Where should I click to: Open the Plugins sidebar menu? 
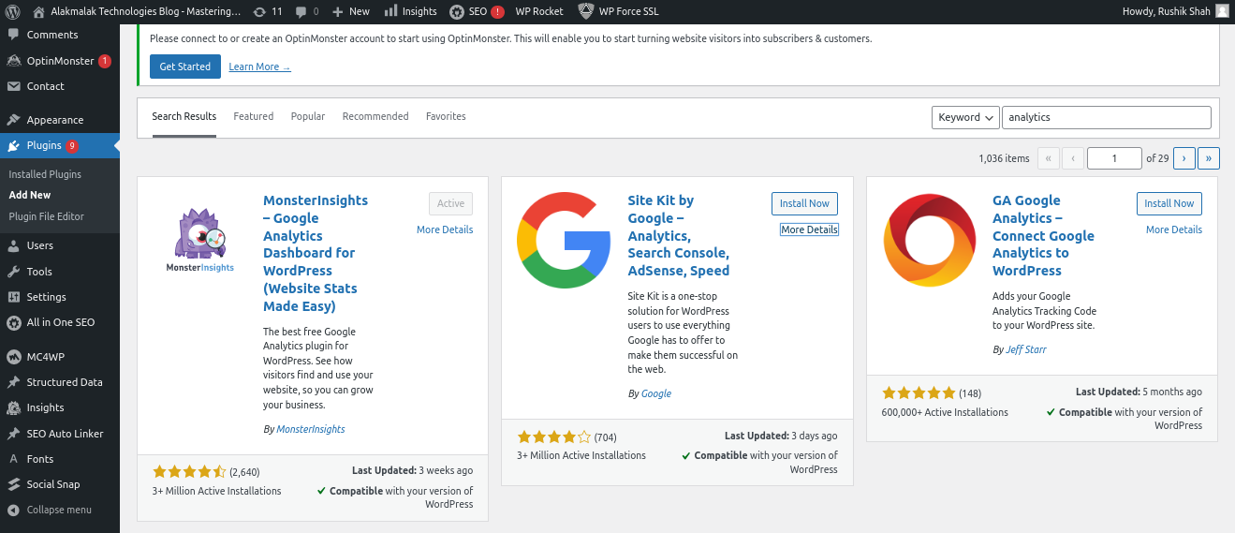click(x=60, y=145)
